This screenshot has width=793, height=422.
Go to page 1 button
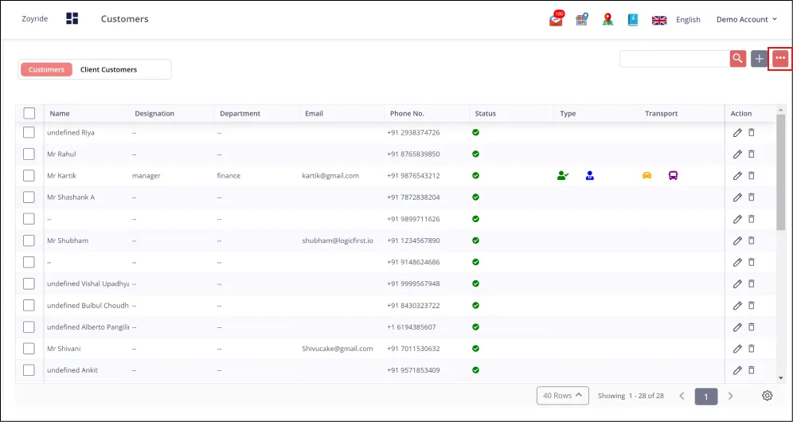(x=706, y=397)
